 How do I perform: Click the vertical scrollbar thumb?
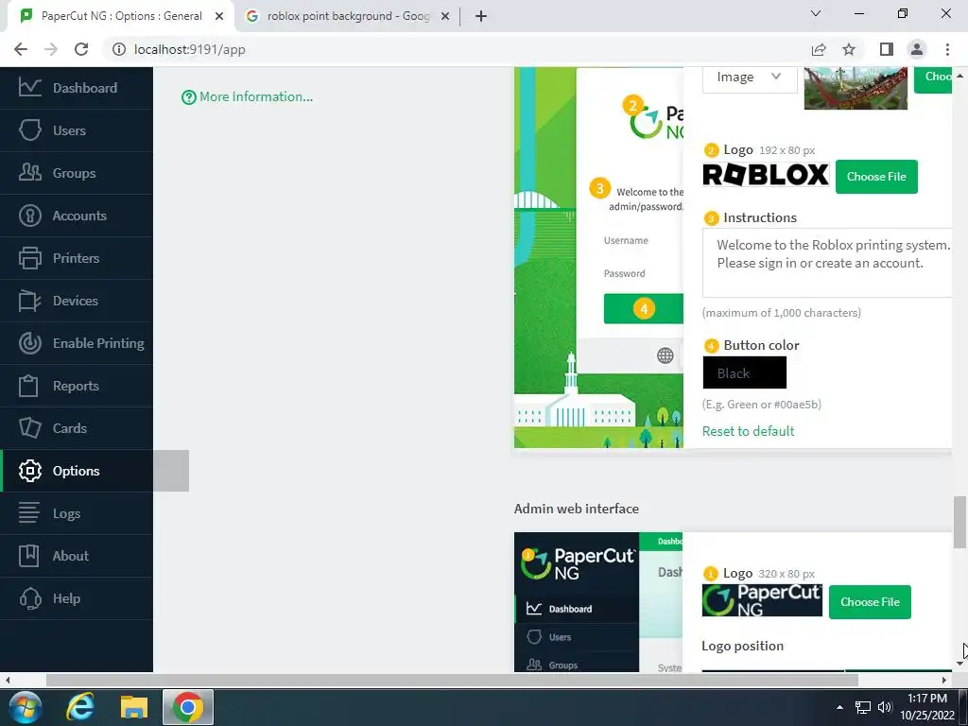(x=959, y=522)
